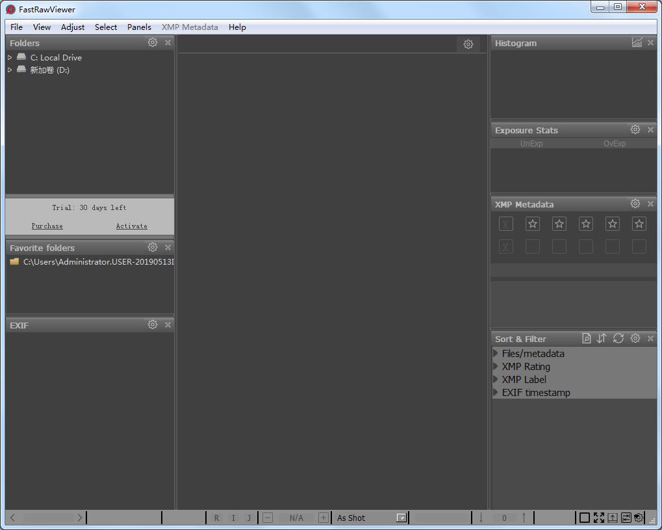Click the OvExp column header
This screenshot has width=662, height=530.
pos(615,143)
